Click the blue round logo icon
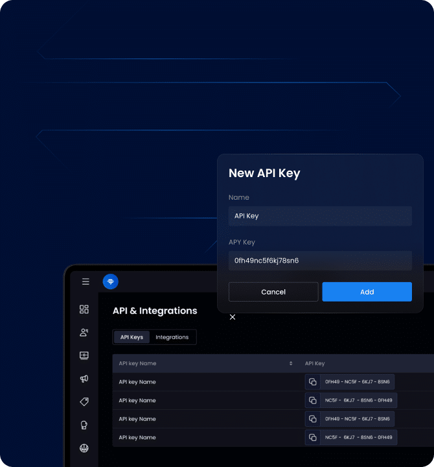Image resolution: width=434 pixels, height=467 pixels. pyautogui.click(x=111, y=281)
